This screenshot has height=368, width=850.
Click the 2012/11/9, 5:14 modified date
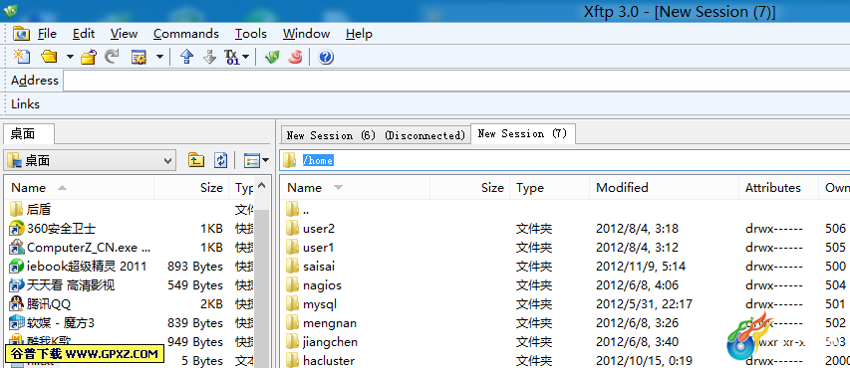tap(641, 267)
